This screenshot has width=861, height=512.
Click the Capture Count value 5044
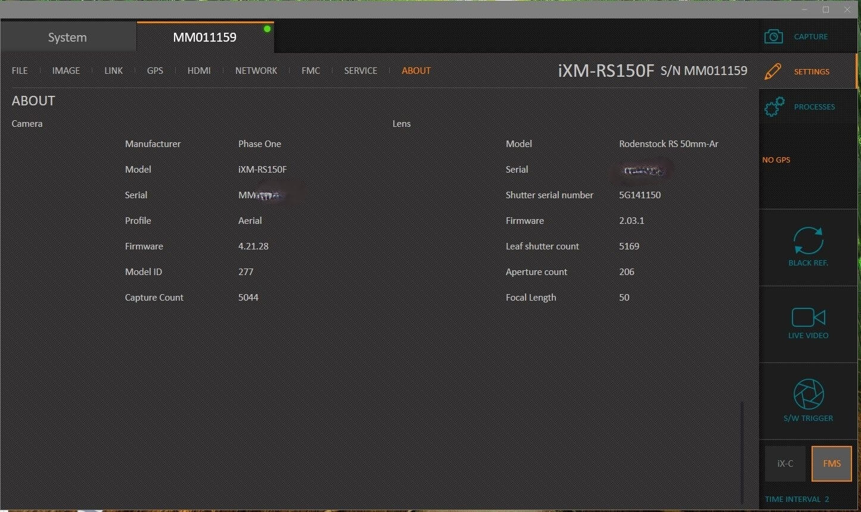pyautogui.click(x=248, y=297)
